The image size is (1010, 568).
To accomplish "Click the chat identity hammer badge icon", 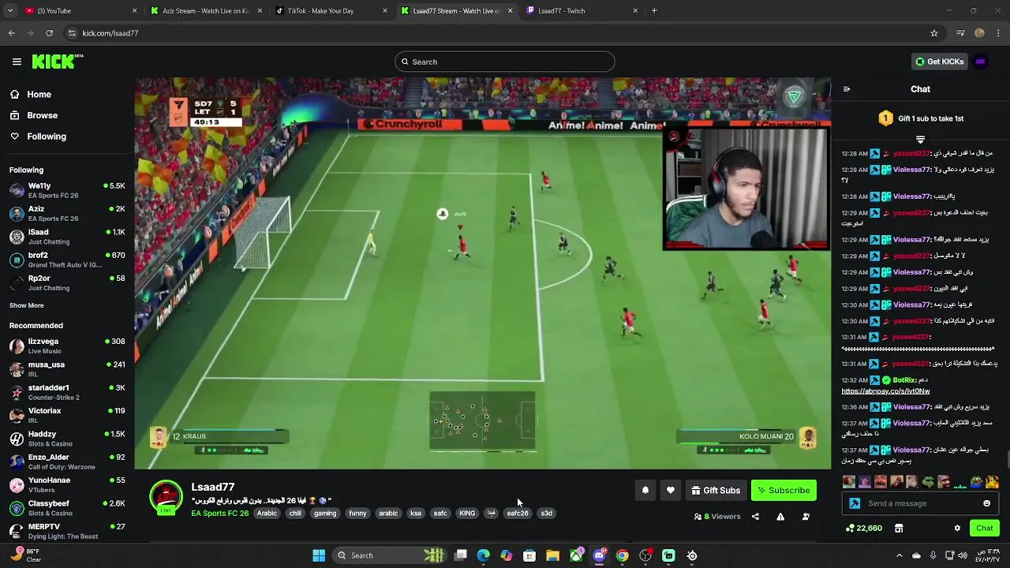I will coord(855,503).
